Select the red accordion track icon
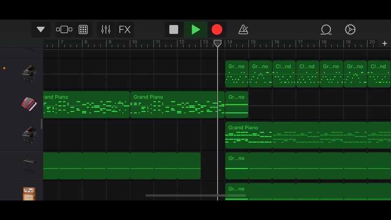 tap(29, 104)
